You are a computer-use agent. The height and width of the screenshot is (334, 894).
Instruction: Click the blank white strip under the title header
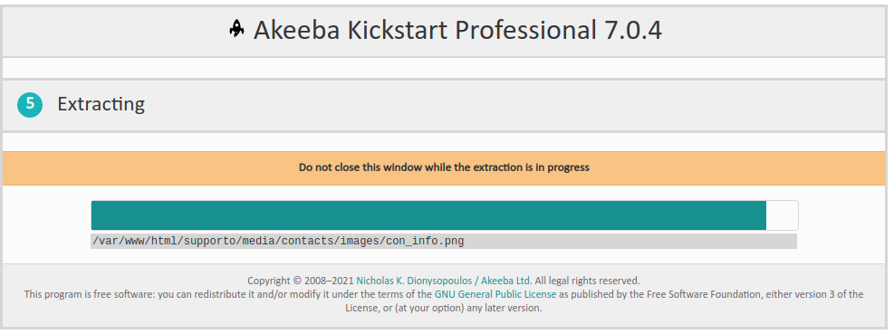click(x=444, y=68)
